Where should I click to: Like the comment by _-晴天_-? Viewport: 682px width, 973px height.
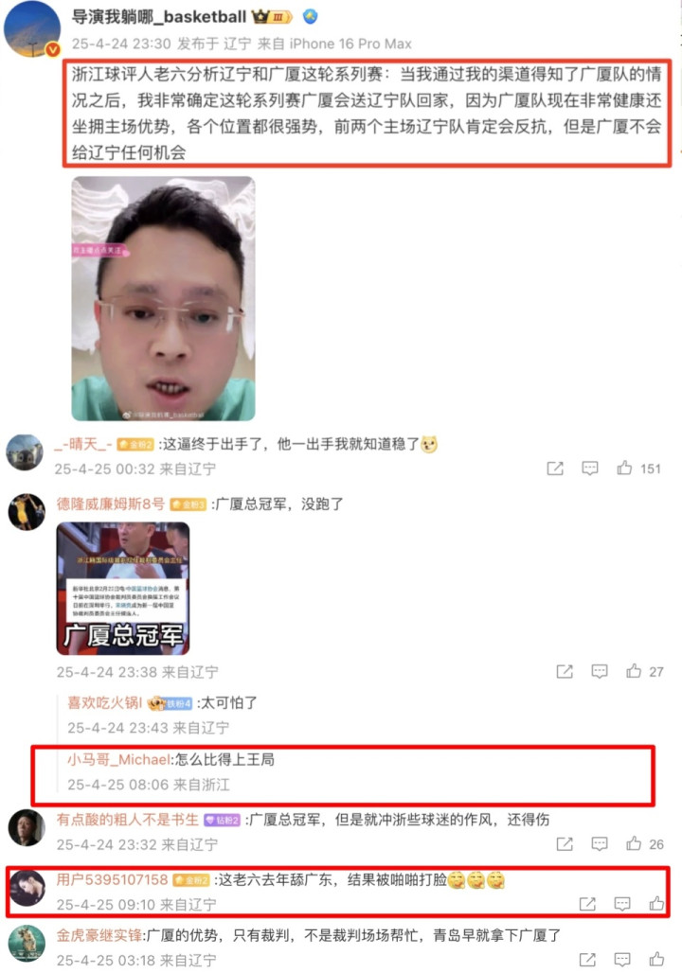pyautogui.click(x=625, y=468)
